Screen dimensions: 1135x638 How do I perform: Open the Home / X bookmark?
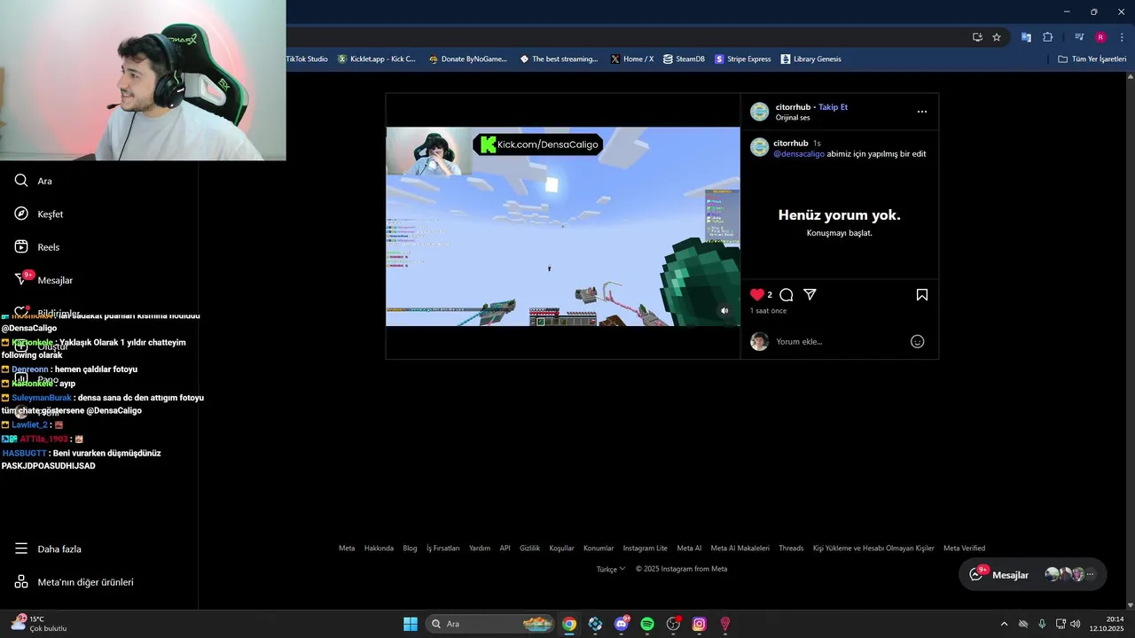632,59
